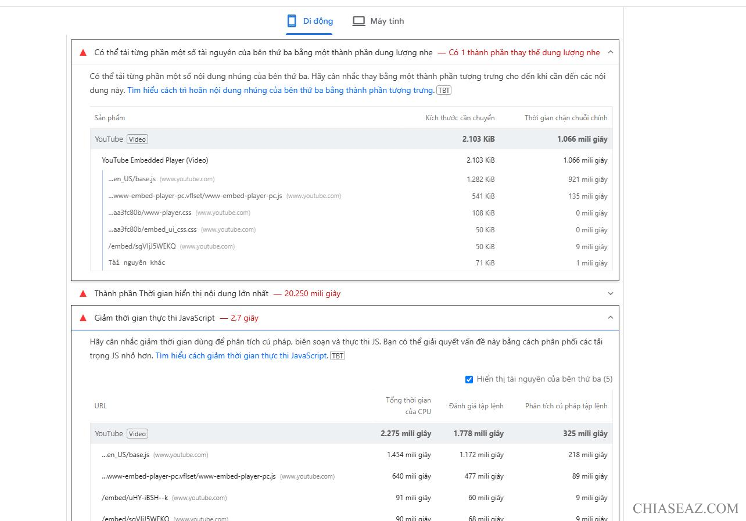Click TBT badge after third-party embed link
This screenshot has height=521, width=746.
coord(444,91)
